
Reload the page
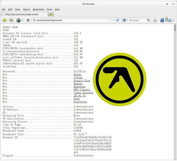coord(117,20)
